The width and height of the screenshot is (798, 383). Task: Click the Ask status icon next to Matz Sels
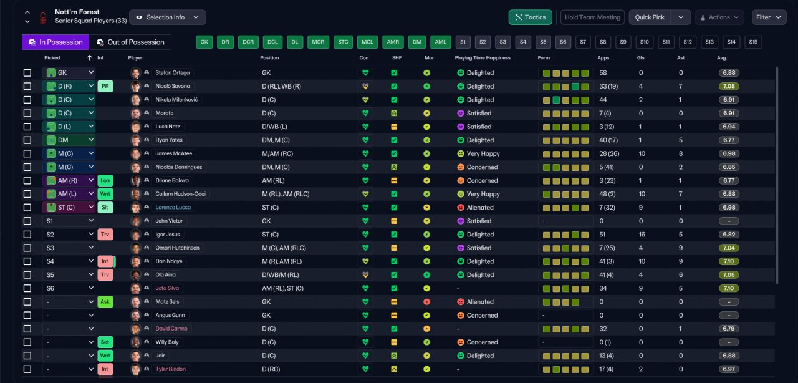pos(105,302)
